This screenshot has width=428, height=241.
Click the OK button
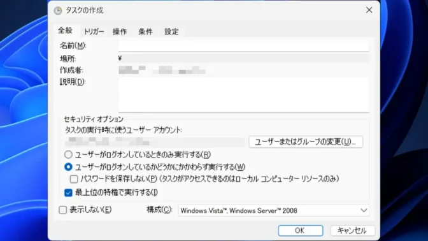[x=301, y=231]
